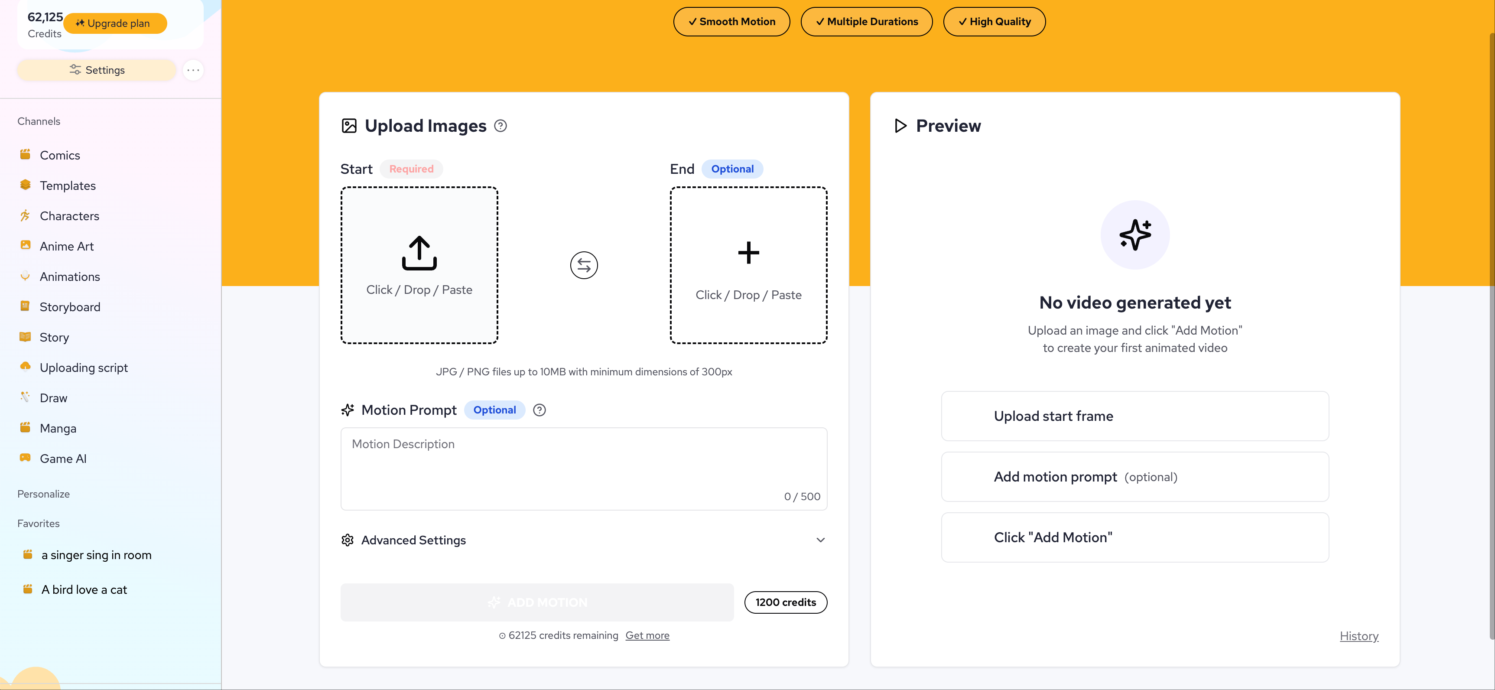Viewport: 1495px width, 690px height.
Task: Click the upload arrow icon in Start box
Action: (419, 253)
